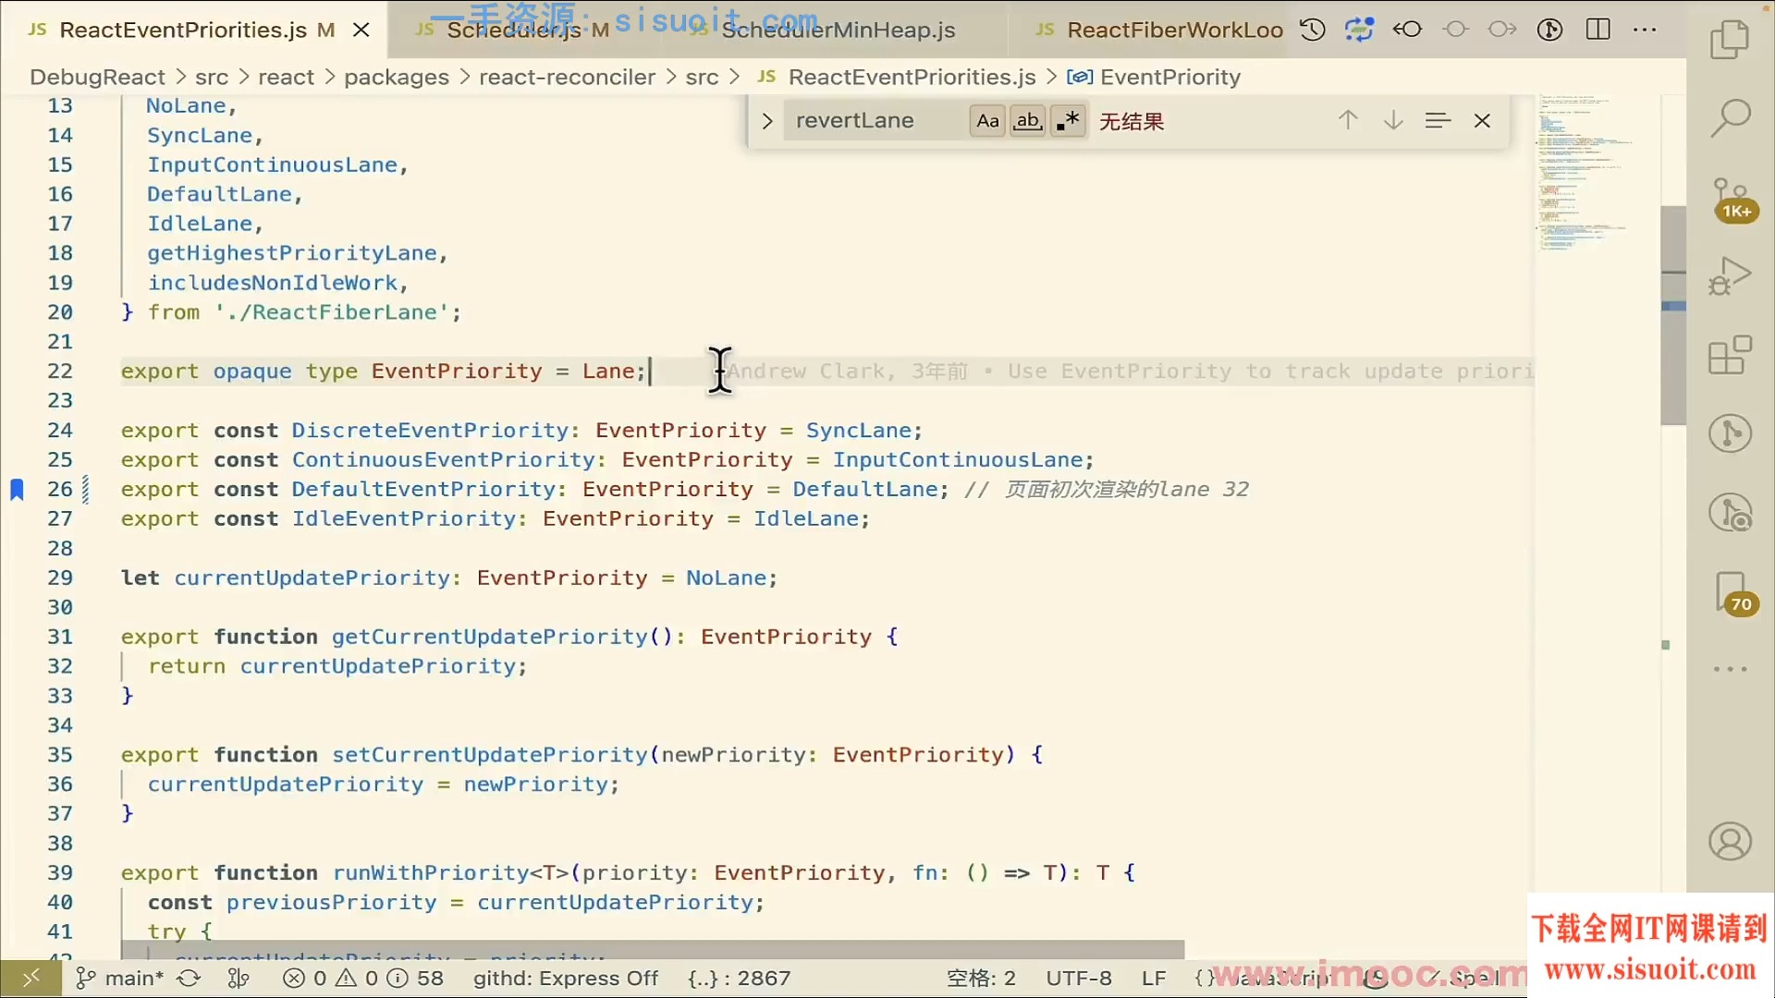
Task: Click IdleEventPriority on line 27
Action: (404, 518)
